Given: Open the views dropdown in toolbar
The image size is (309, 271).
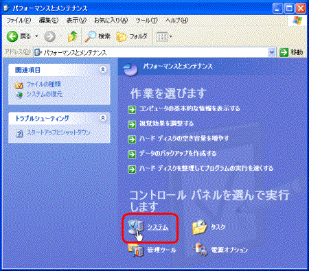Looking at the screenshot, I should [x=164, y=36].
